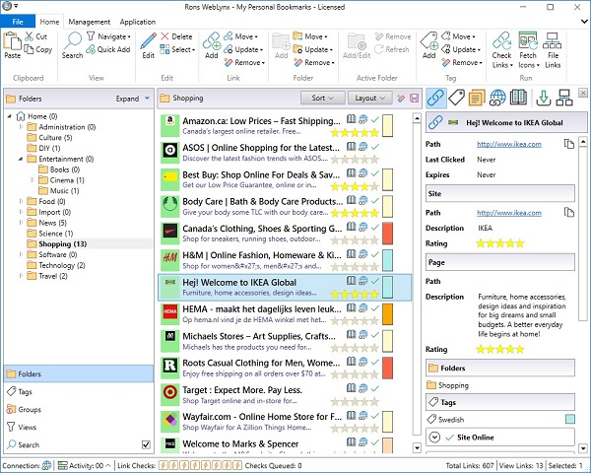Click the Cut scissors icon
The image size is (591, 473).
30,36
